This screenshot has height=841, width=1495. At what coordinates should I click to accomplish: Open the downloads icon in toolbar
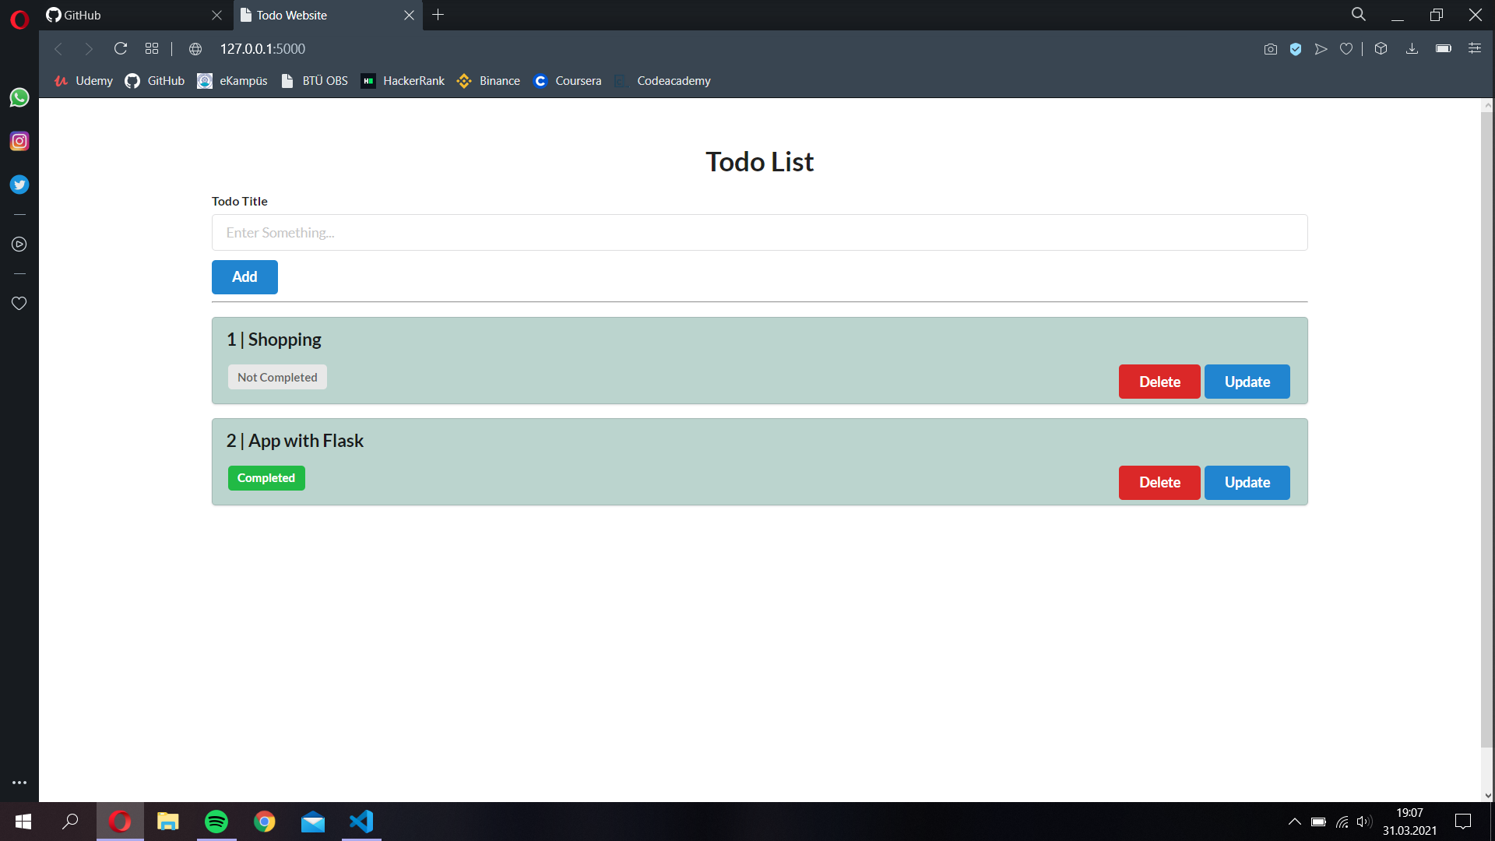click(1412, 49)
